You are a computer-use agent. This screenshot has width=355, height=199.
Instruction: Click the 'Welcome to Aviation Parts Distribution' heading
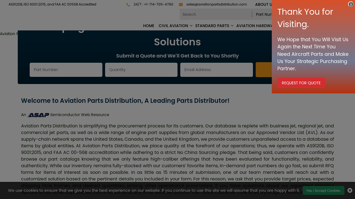coord(125,101)
